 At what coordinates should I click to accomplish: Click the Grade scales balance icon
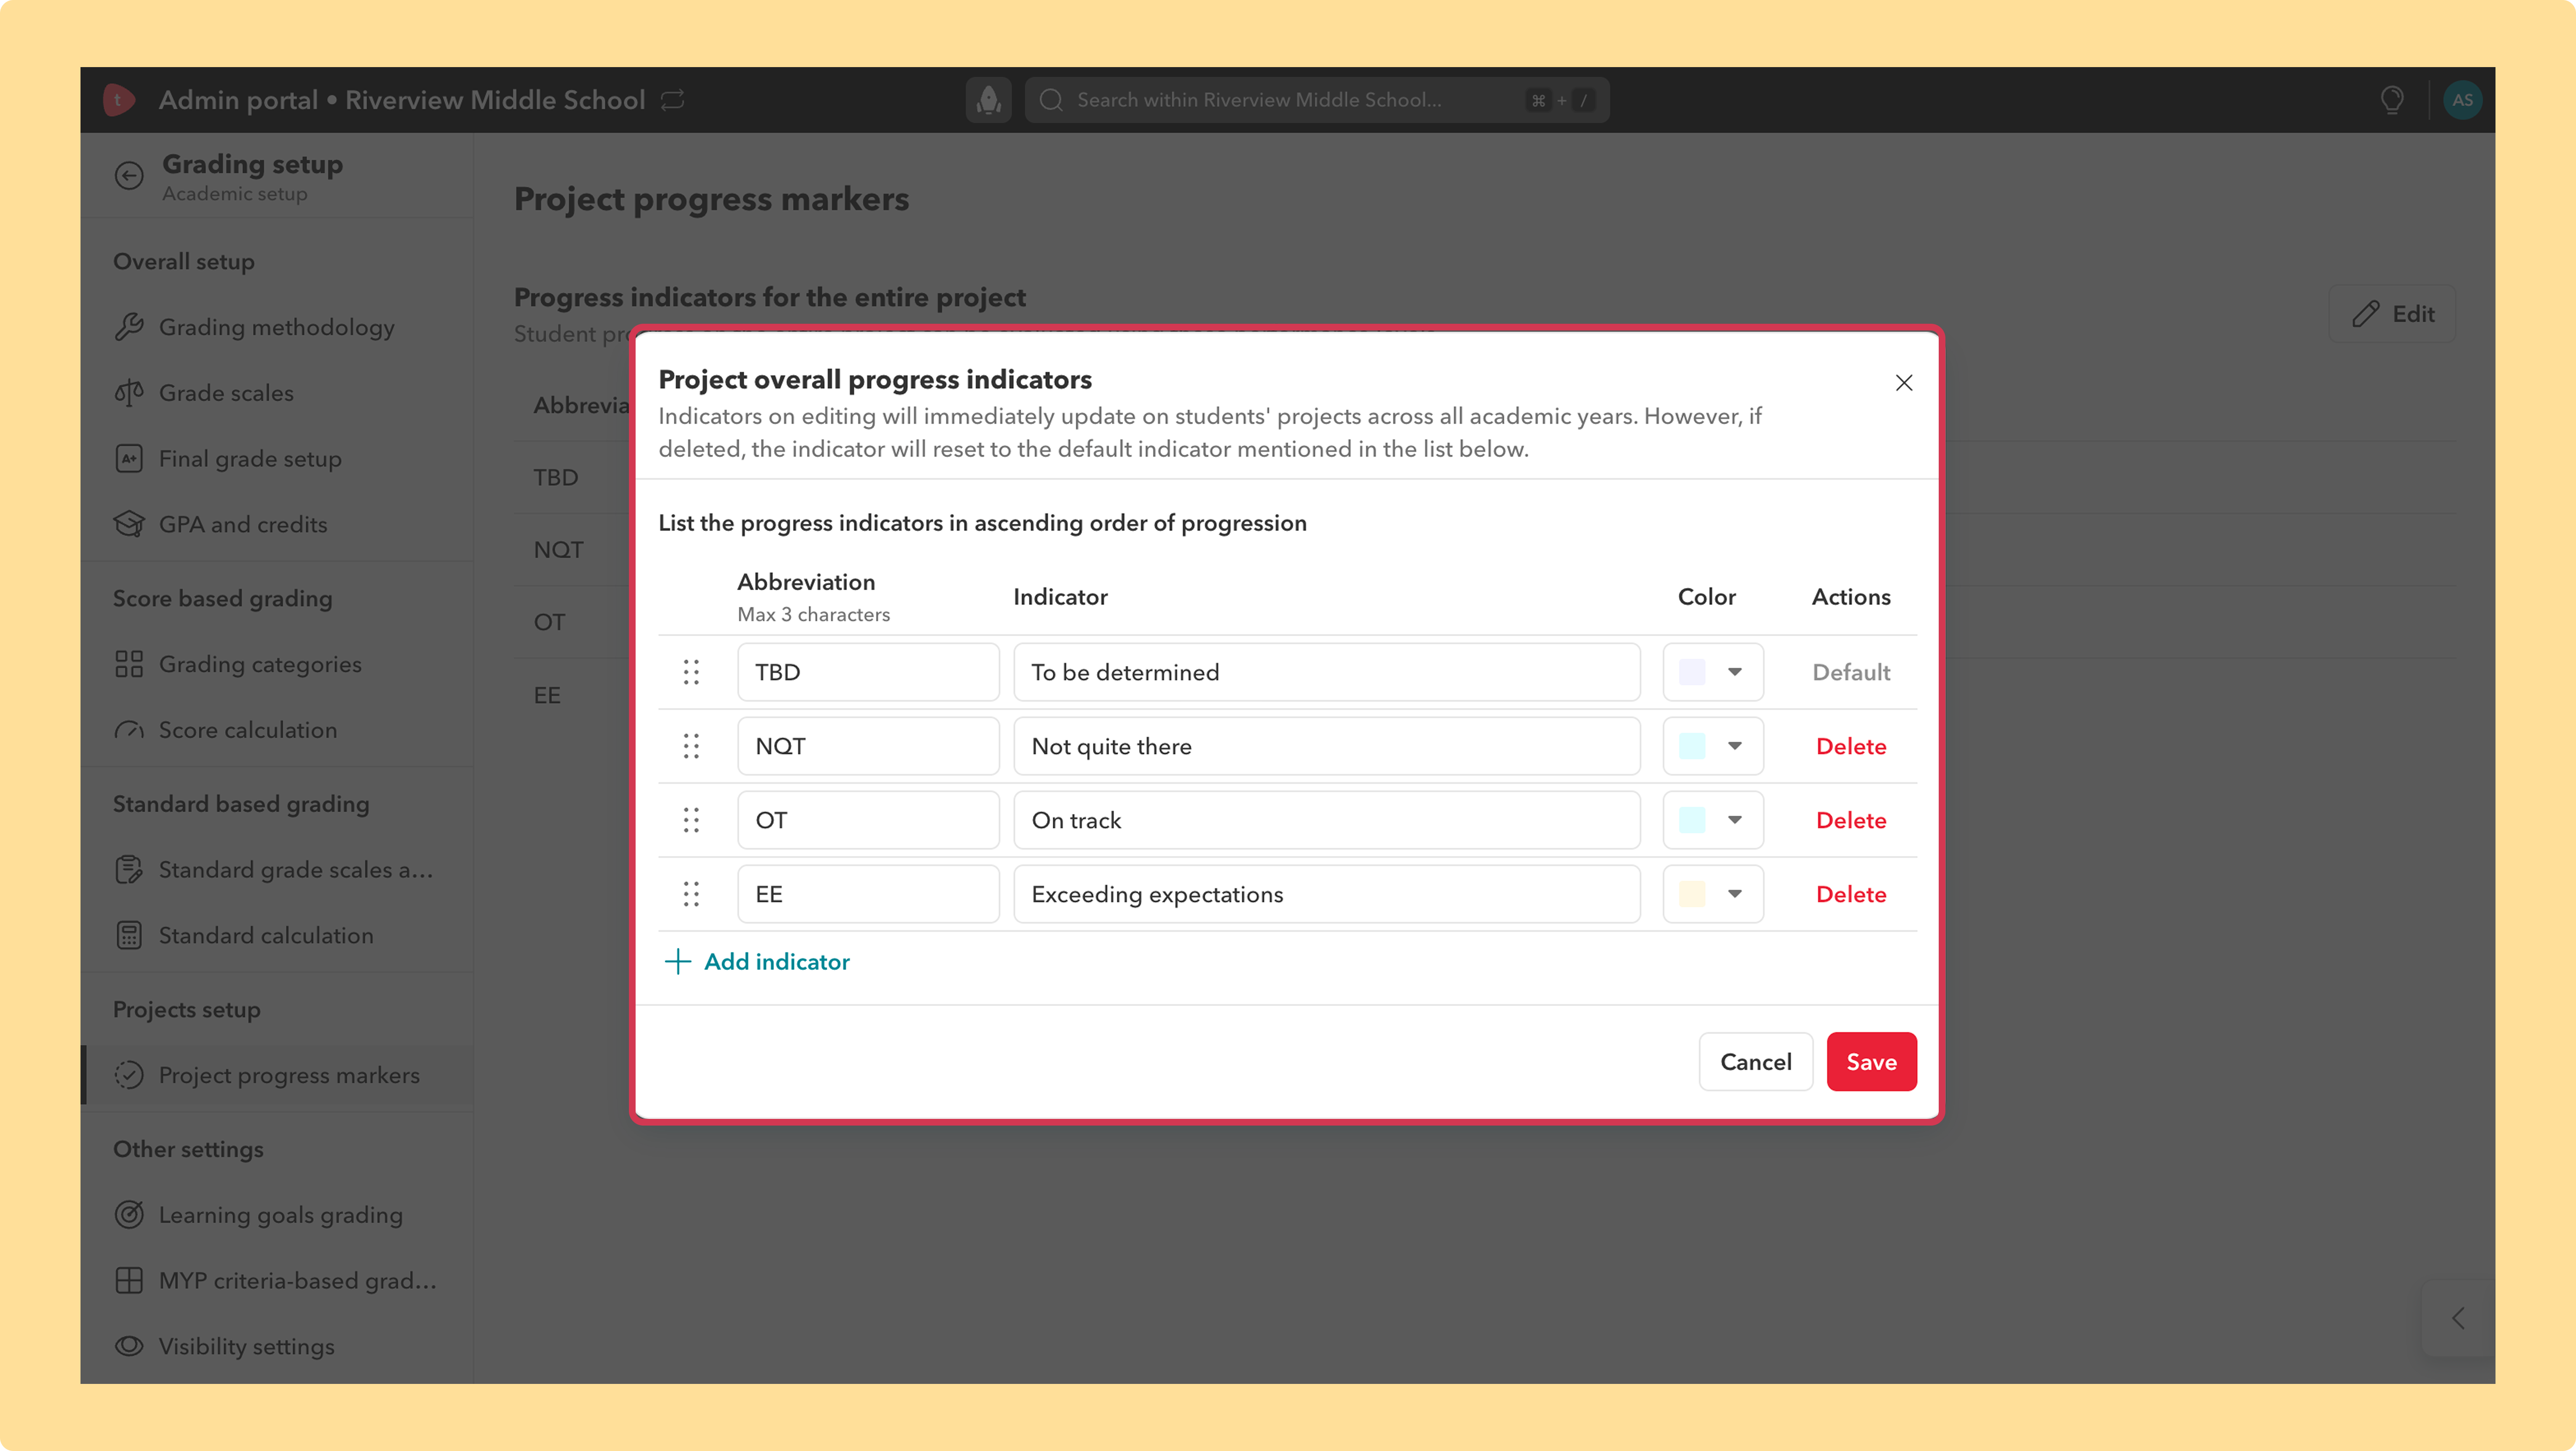tap(129, 393)
